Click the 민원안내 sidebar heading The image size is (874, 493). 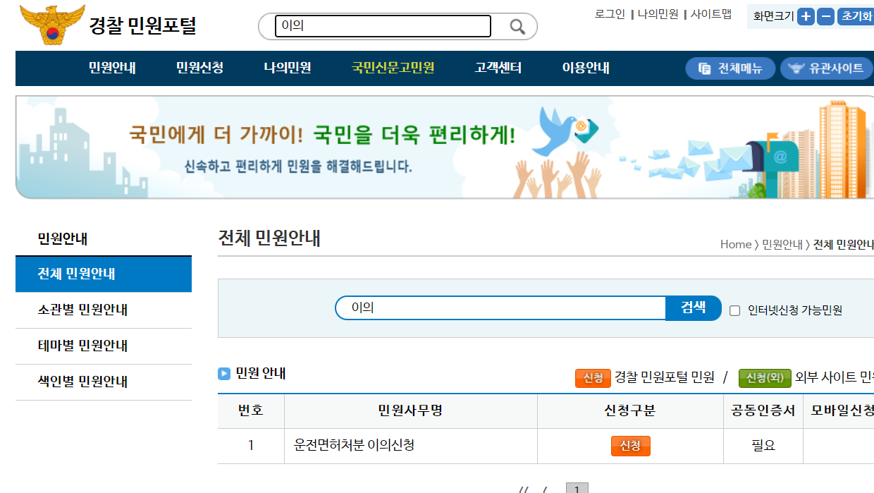click(63, 239)
